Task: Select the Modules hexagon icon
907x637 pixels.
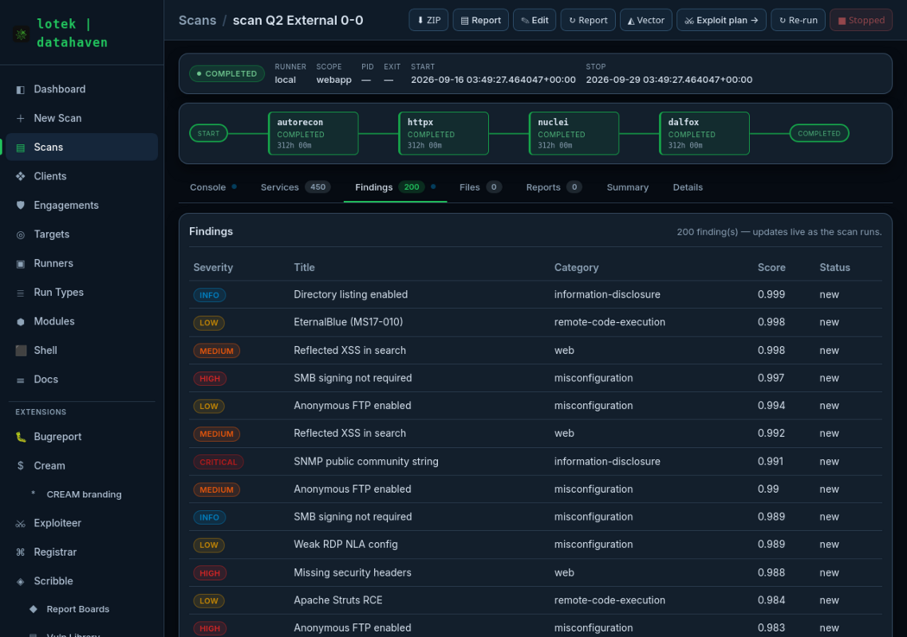Action: [x=20, y=321]
